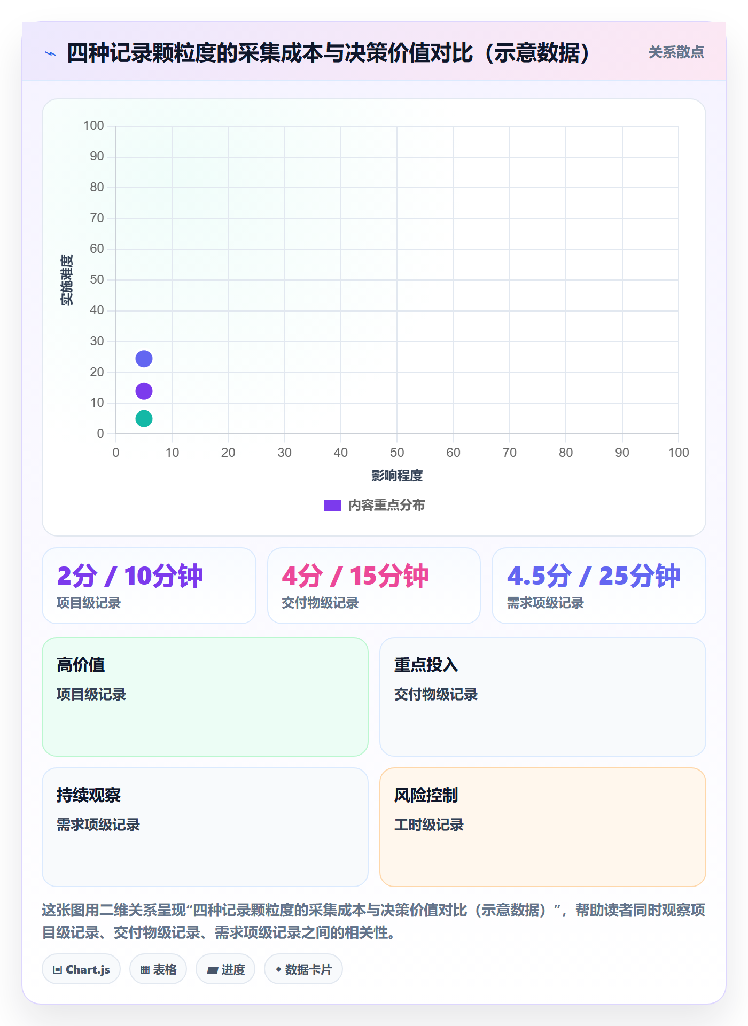Image resolution: width=748 pixels, height=1026 pixels.
Task: Click the 进度 tag
Action: [225, 969]
